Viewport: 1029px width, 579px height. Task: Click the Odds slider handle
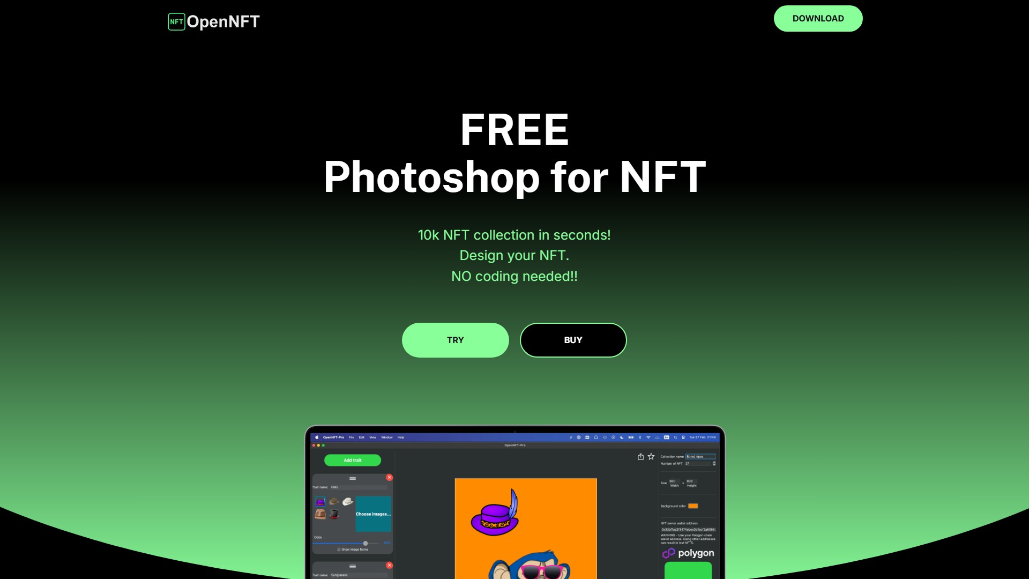[x=366, y=543]
